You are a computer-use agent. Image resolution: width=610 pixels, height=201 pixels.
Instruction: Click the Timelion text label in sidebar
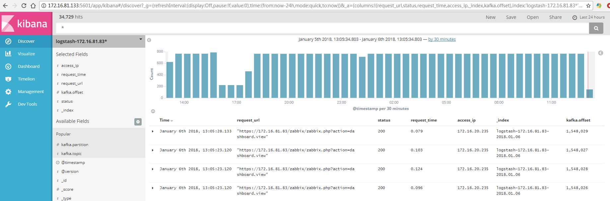tap(26, 79)
